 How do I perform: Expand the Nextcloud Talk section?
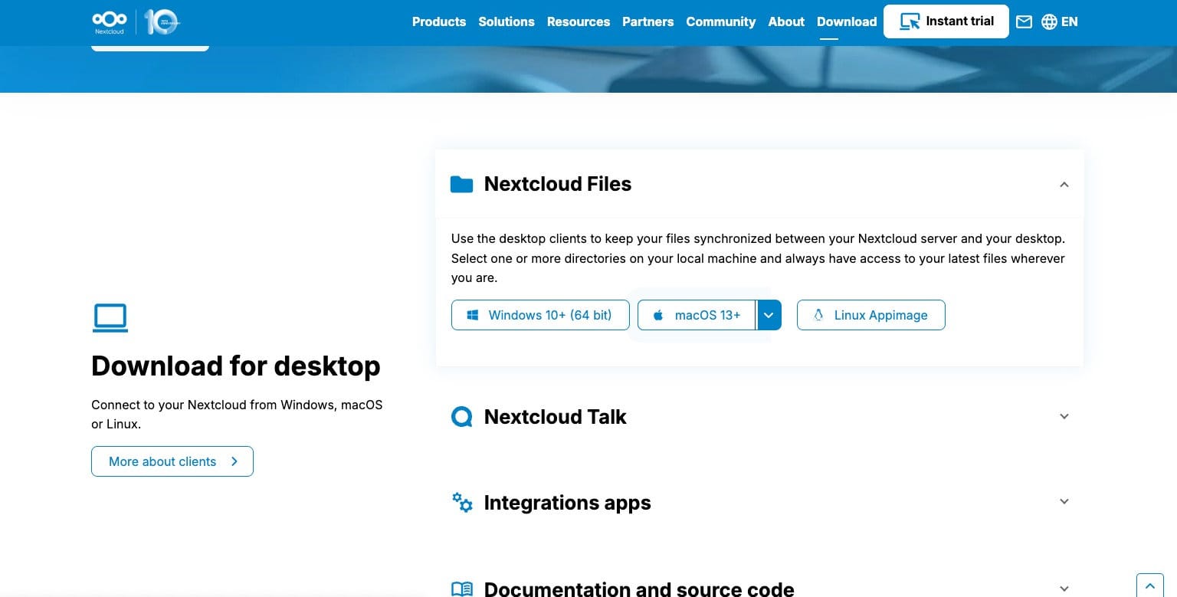click(1064, 416)
